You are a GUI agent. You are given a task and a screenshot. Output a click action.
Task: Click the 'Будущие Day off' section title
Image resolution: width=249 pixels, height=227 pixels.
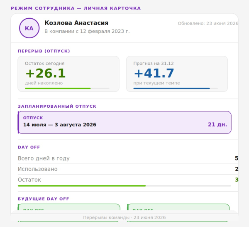click(x=43, y=199)
